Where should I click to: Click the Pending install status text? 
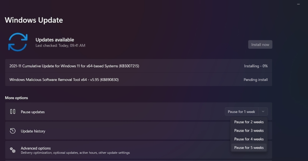(x=255, y=80)
